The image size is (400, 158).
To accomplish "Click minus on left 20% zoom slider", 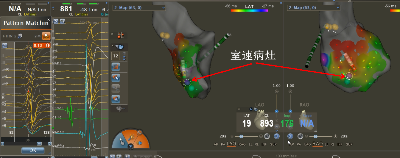I will coord(232,136).
